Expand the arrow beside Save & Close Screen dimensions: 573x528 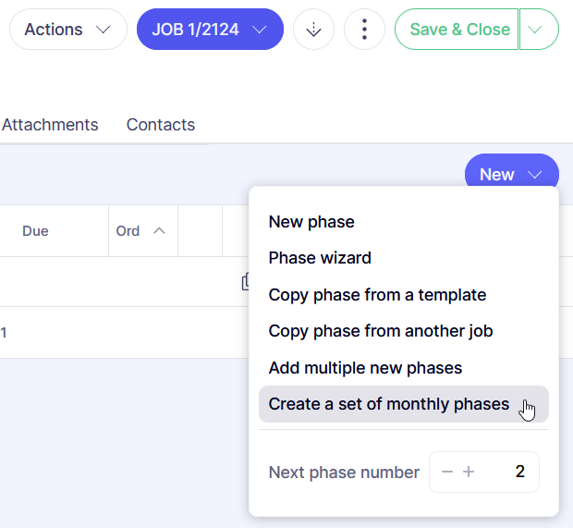pyautogui.click(x=539, y=30)
